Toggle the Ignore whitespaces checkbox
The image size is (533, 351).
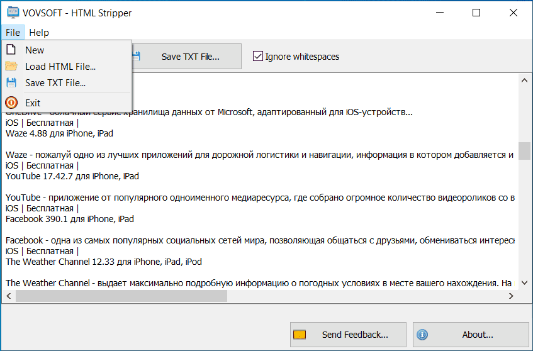pyautogui.click(x=257, y=56)
